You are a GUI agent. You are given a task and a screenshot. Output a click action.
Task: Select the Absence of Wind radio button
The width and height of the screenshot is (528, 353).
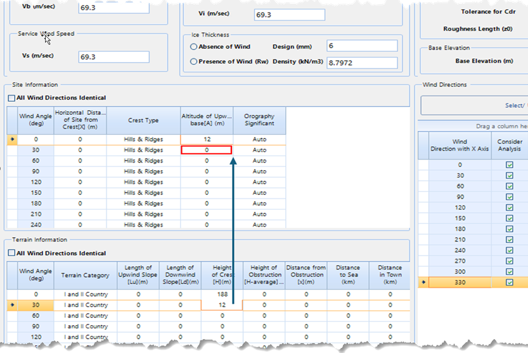(x=194, y=47)
